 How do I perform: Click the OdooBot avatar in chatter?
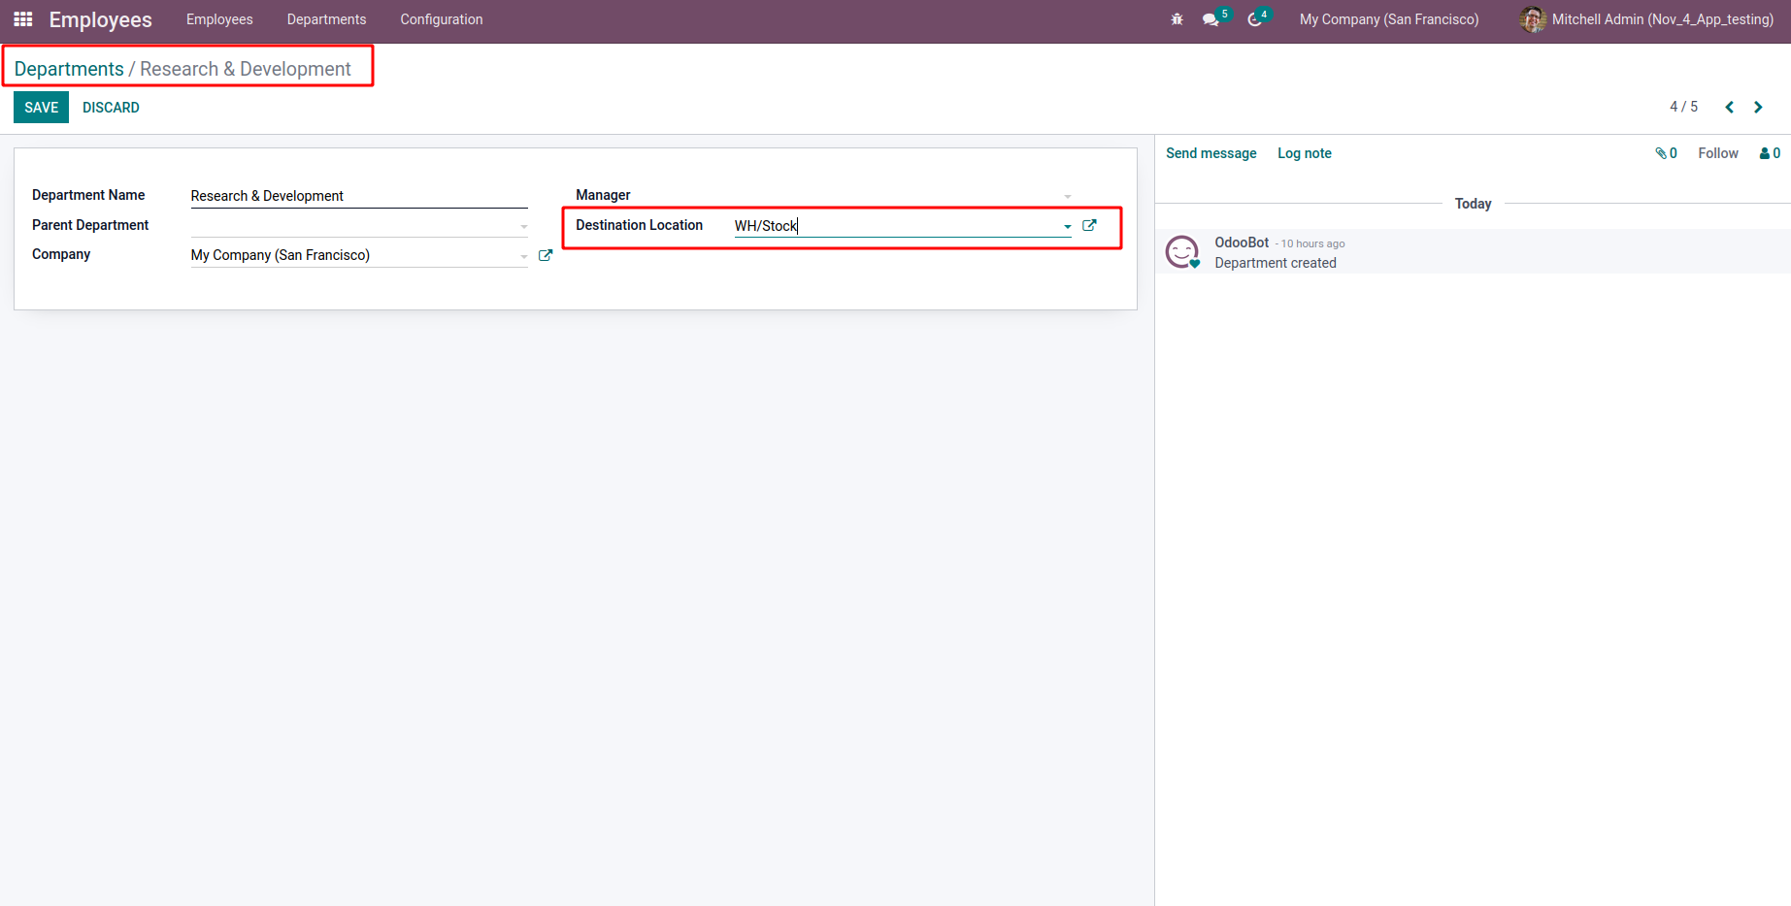[1182, 252]
